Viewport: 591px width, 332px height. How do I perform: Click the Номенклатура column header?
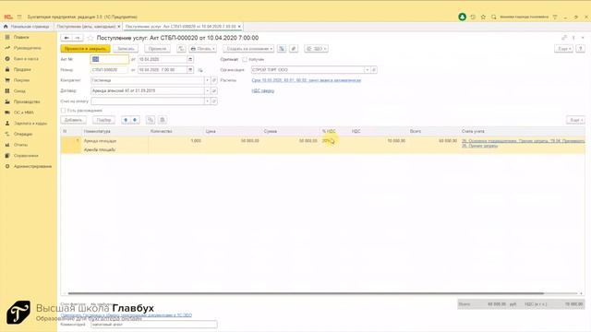pos(97,131)
